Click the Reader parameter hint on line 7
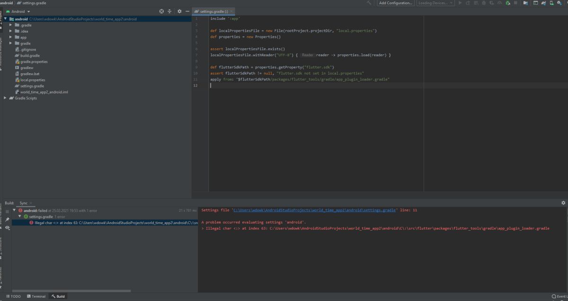The width and height of the screenshot is (568, 301). (308, 55)
